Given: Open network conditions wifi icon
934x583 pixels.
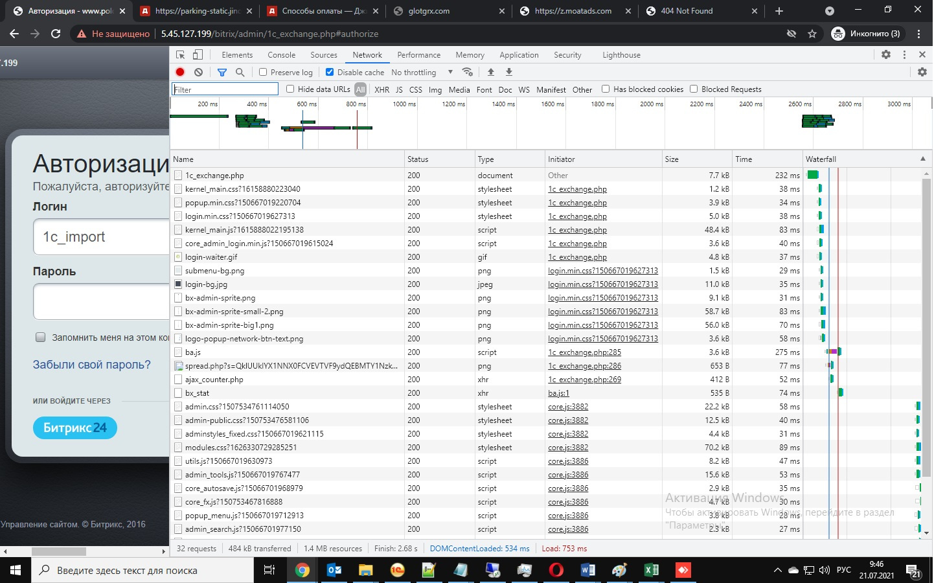Looking at the screenshot, I should click(467, 72).
